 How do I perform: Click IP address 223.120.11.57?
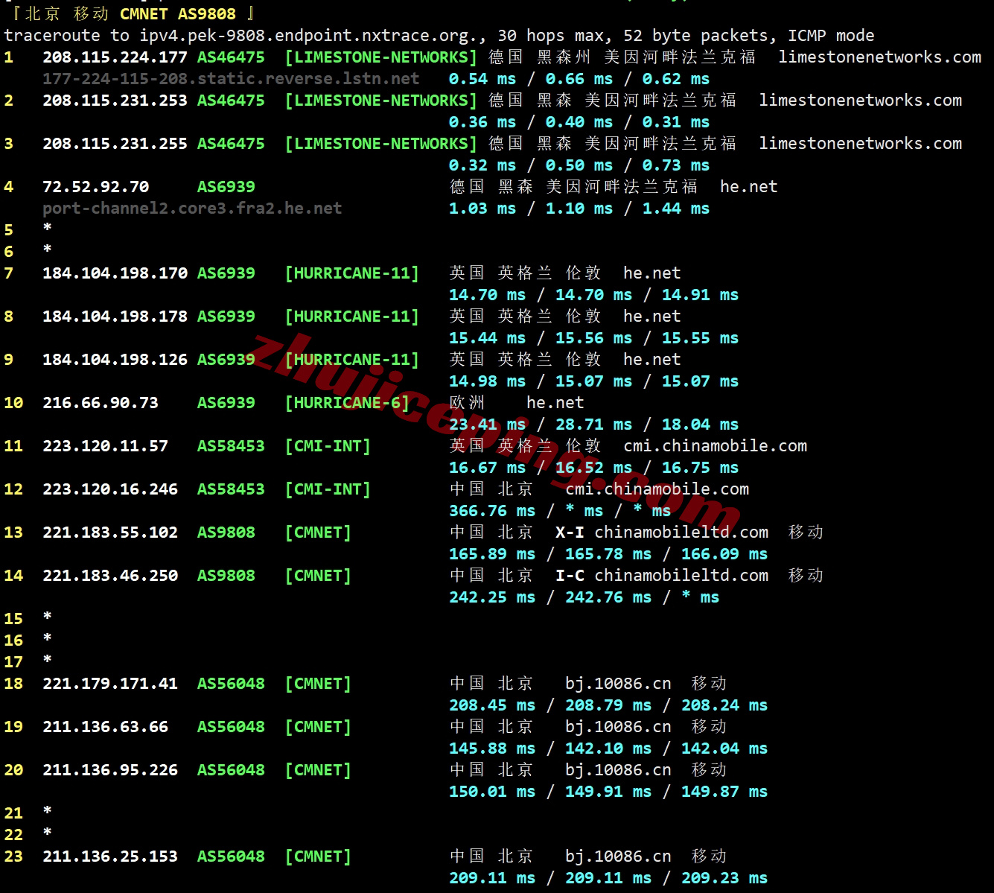pos(105,446)
